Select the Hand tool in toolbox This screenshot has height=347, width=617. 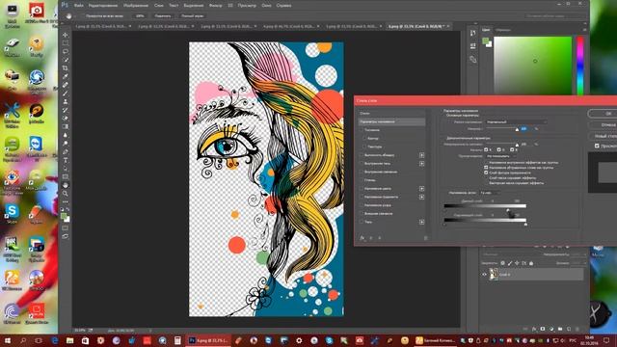coord(66,185)
